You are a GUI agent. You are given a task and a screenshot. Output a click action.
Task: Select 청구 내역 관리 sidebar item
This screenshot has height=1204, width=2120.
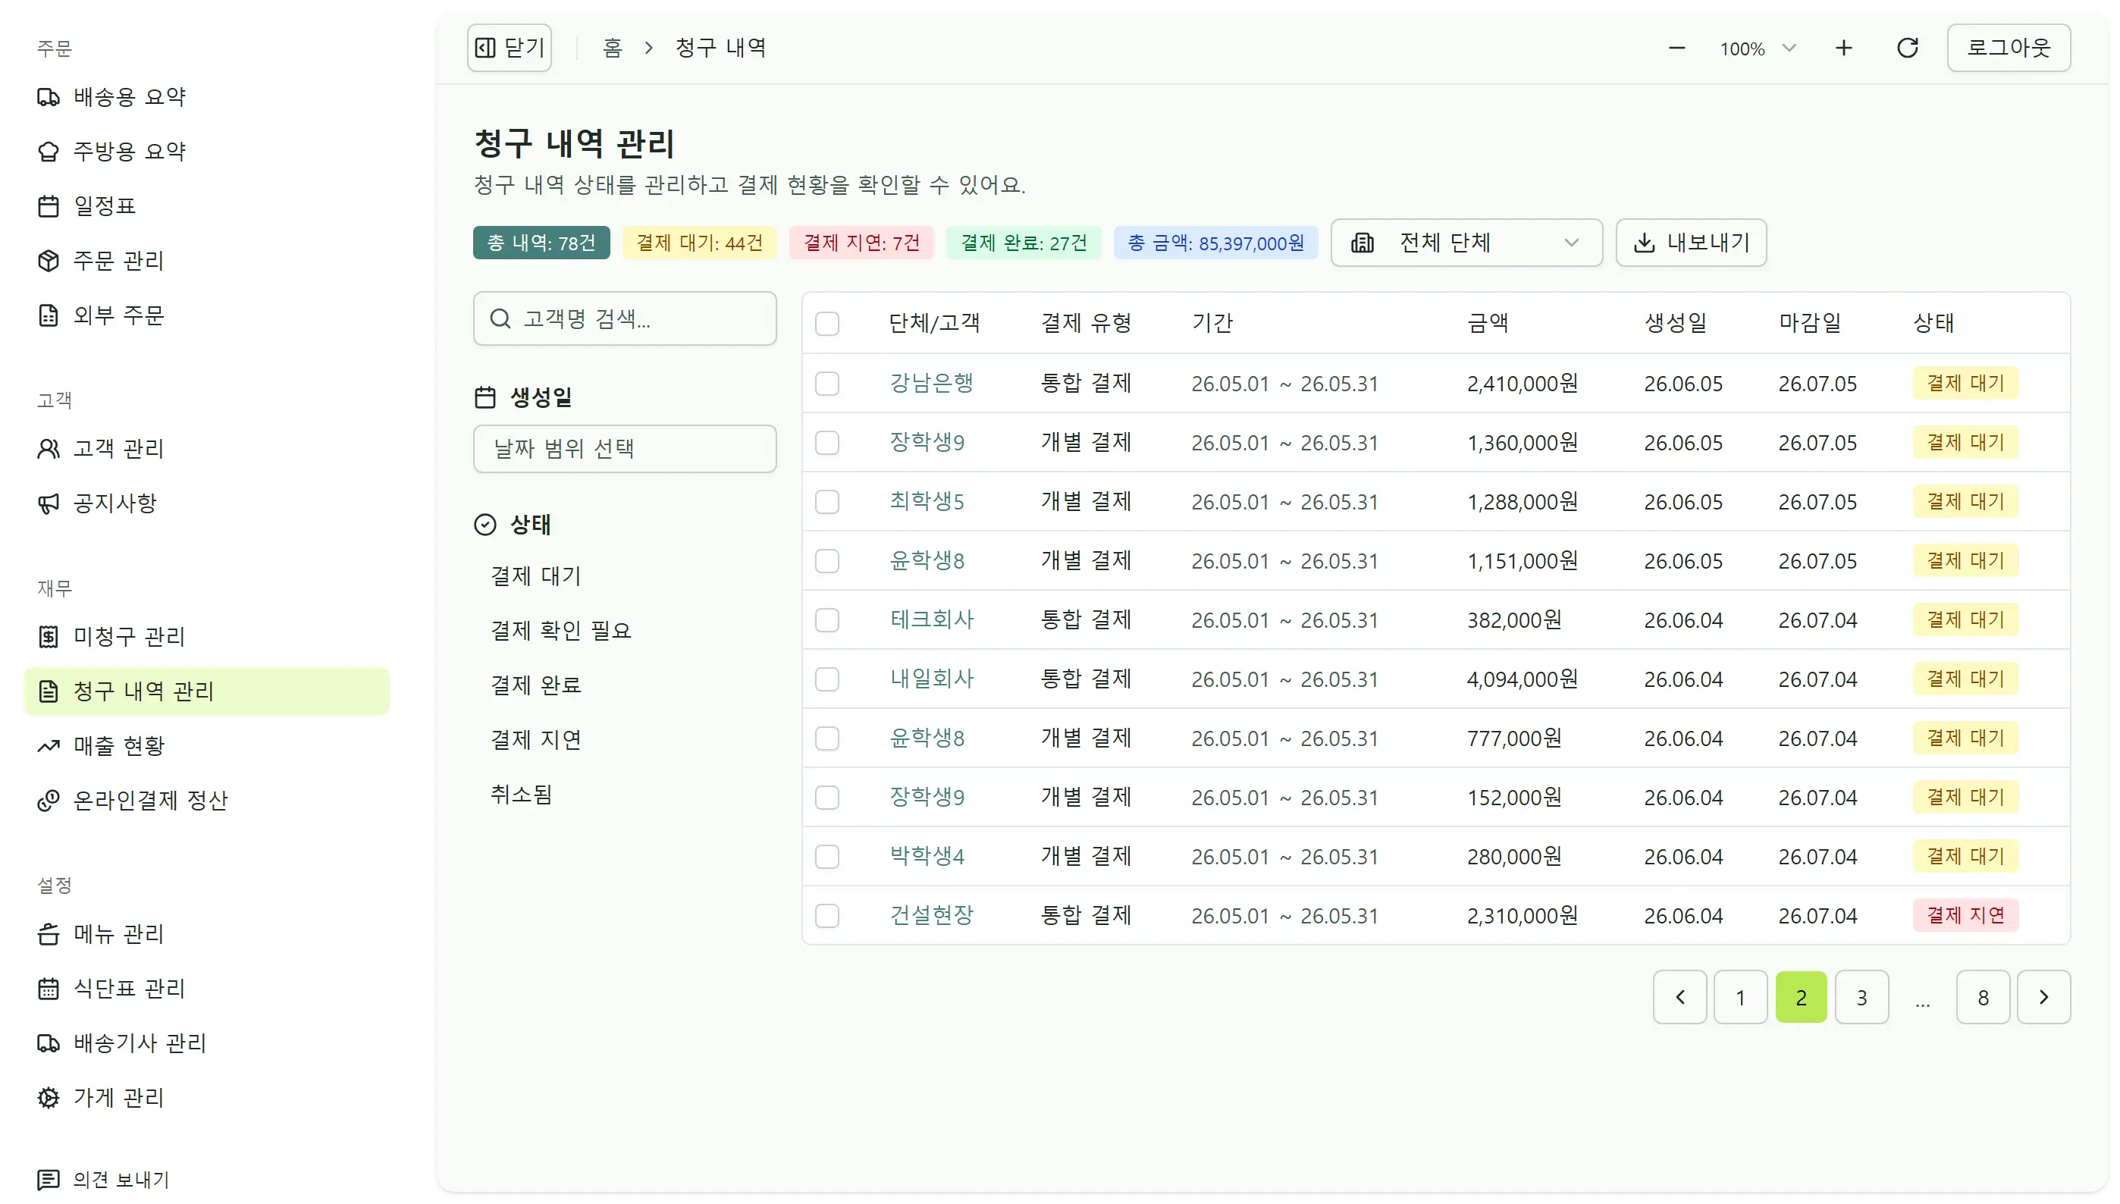click(x=207, y=691)
